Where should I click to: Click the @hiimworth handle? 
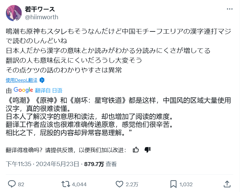pyautogui.click(x=41, y=17)
